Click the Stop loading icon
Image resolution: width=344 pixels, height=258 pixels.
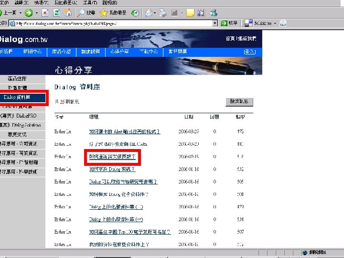point(45,13)
